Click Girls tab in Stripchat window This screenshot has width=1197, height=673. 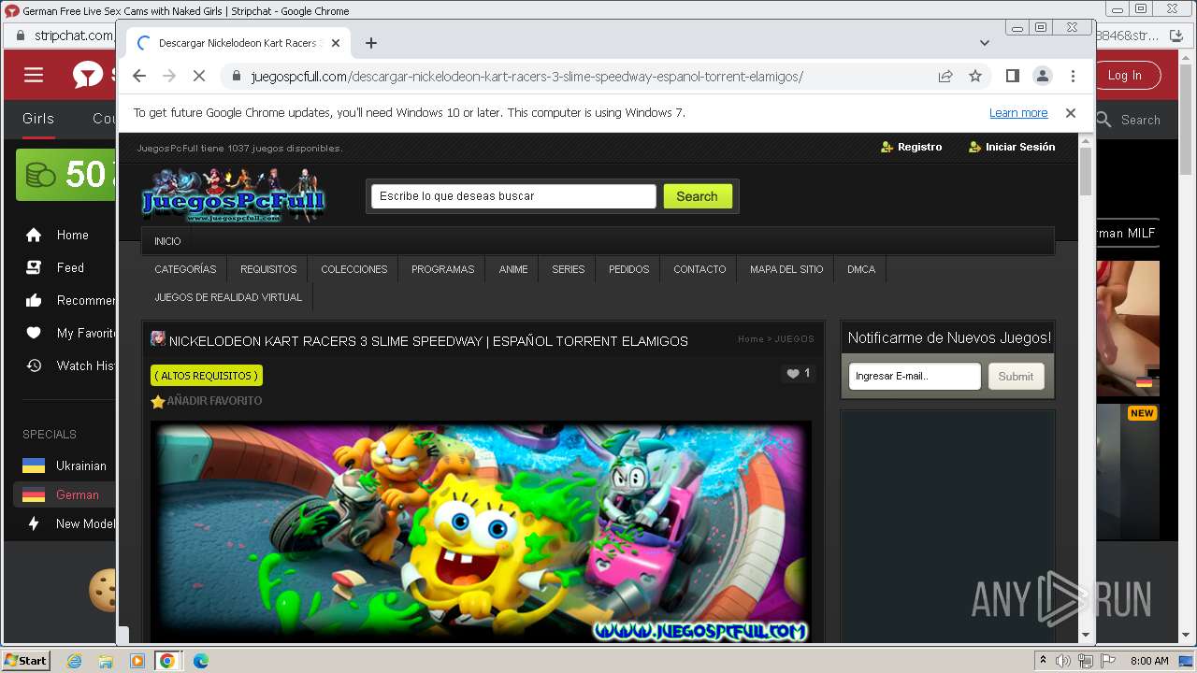pos(38,119)
